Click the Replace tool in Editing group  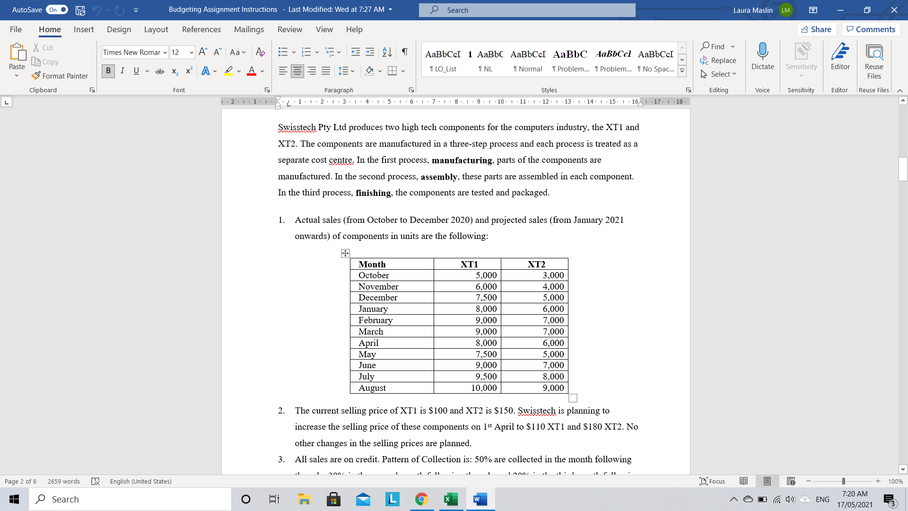(718, 60)
